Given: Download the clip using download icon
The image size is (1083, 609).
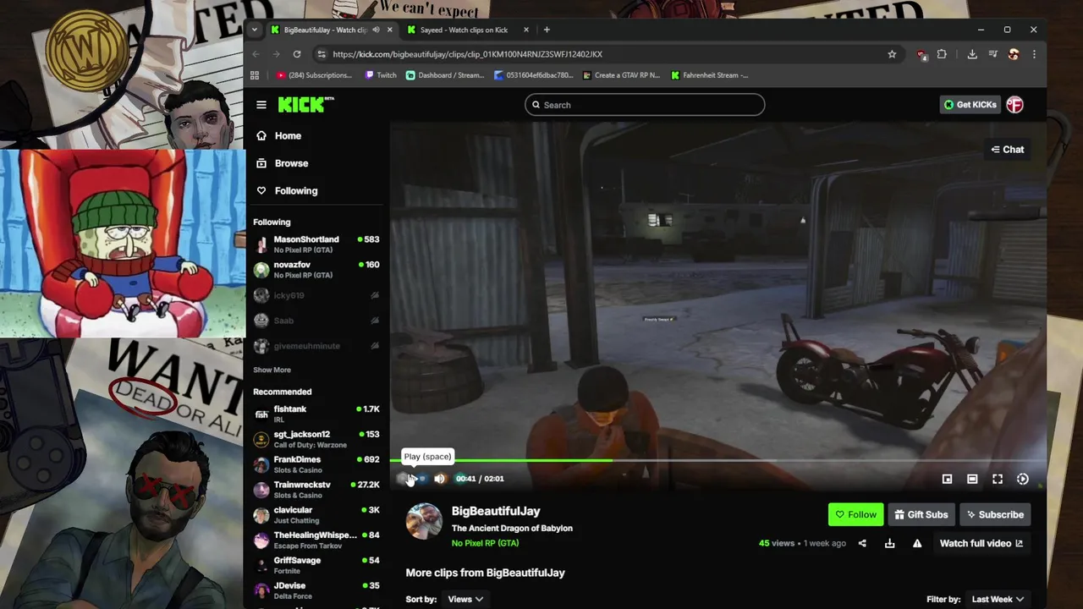Looking at the screenshot, I should (889, 543).
